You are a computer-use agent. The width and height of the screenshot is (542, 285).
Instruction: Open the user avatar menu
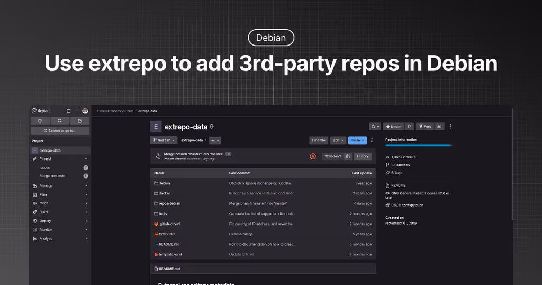tap(85, 111)
